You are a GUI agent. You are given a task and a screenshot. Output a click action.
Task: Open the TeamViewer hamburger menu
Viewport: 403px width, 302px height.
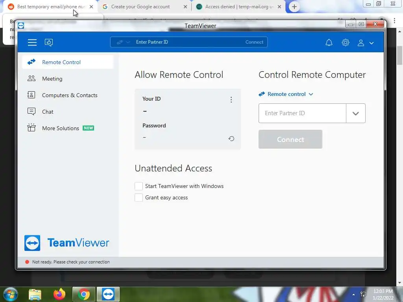(x=32, y=42)
